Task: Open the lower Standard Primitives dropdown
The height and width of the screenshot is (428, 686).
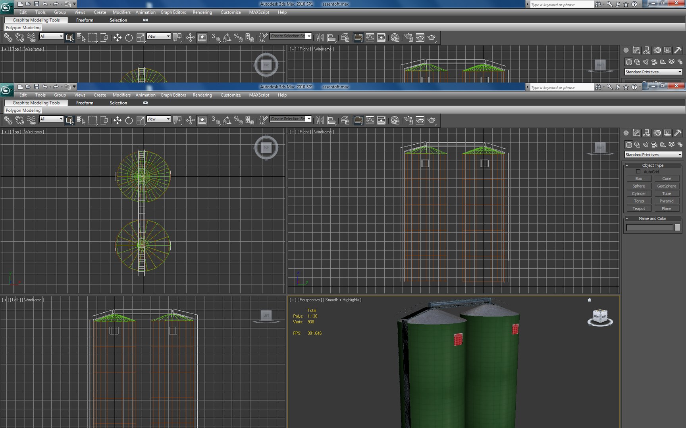Action: [653, 155]
